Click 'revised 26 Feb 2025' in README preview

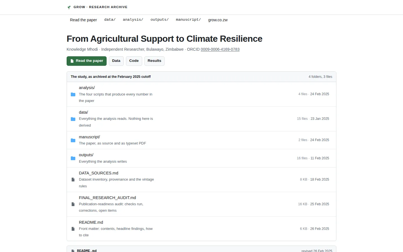pos(317,251)
